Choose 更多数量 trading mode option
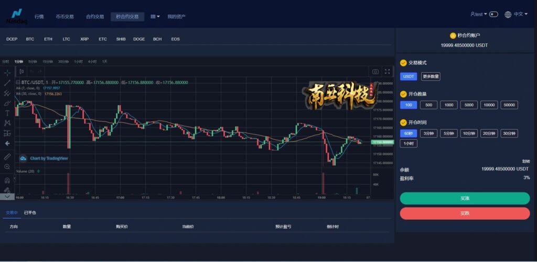 [431, 76]
